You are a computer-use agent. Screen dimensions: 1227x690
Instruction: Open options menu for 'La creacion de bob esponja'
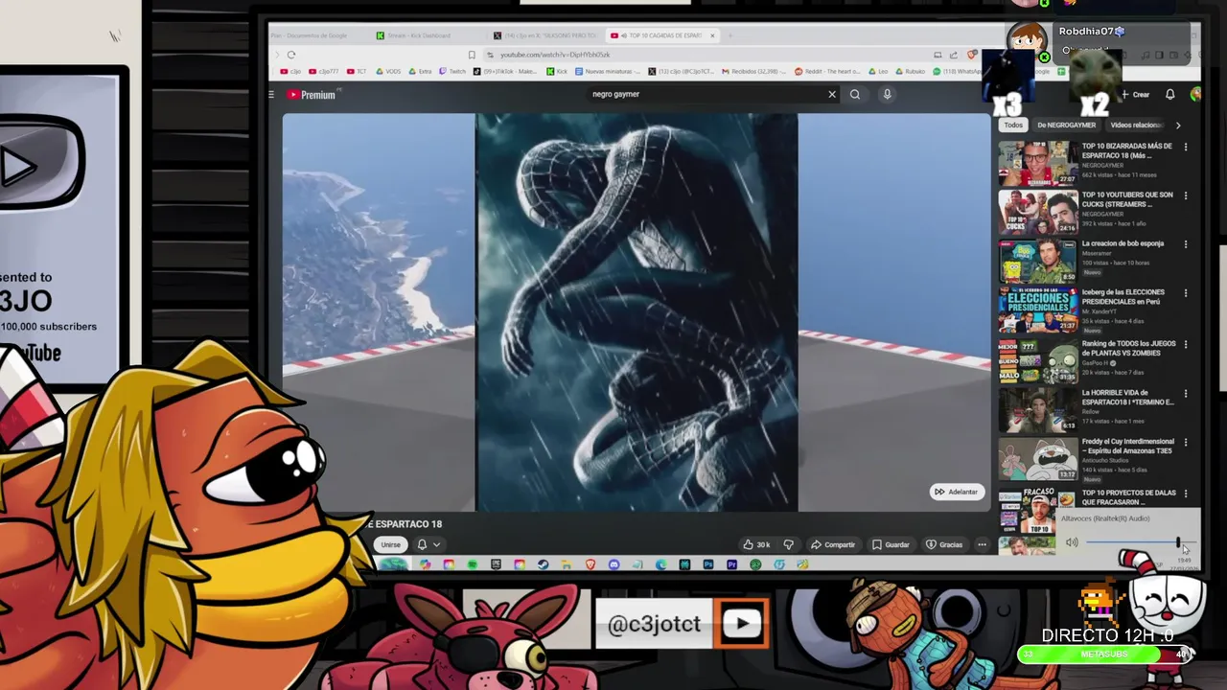(x=1186, y=244)
